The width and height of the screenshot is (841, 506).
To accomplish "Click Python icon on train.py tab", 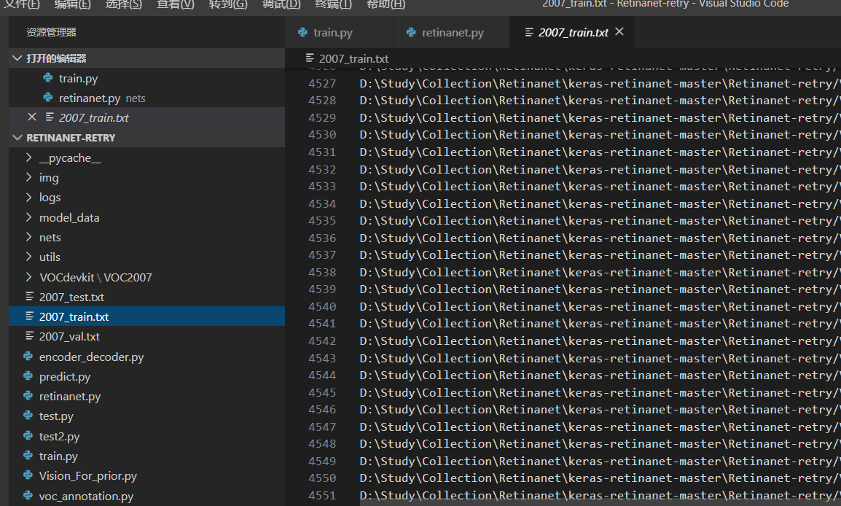I will pyautogui.click(x=302, y=32).
